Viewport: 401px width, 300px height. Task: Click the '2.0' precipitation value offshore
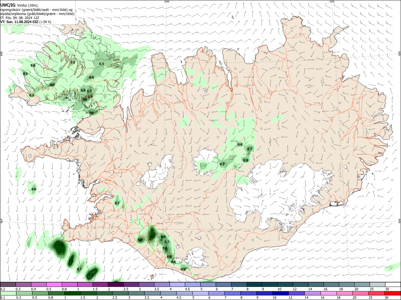[91, 275]
